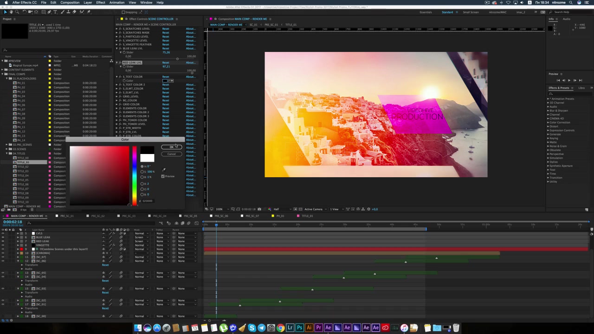The width and height of the screenshot is (594, 334).
Task: Collapse the BLUE LEAK LVL effect
Action: (117, 48)
